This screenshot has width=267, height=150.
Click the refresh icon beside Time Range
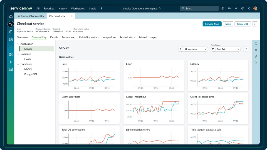click(246, 49)
